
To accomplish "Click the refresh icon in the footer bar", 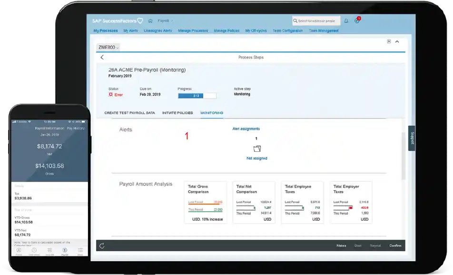I will pyautogui.click(x=102, y=246).
